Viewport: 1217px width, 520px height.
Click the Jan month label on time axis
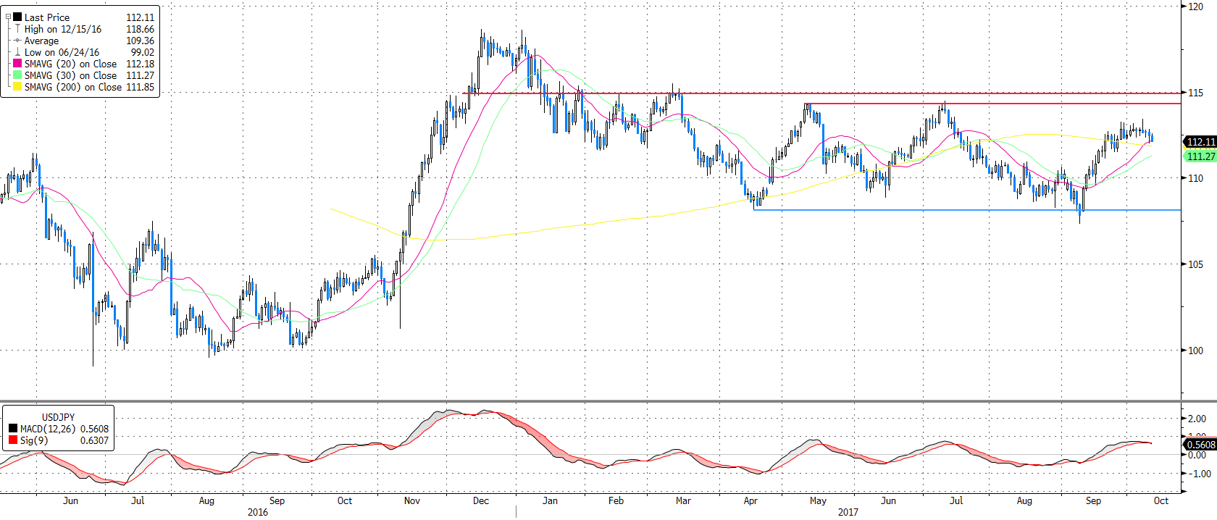tap(551, 500)
